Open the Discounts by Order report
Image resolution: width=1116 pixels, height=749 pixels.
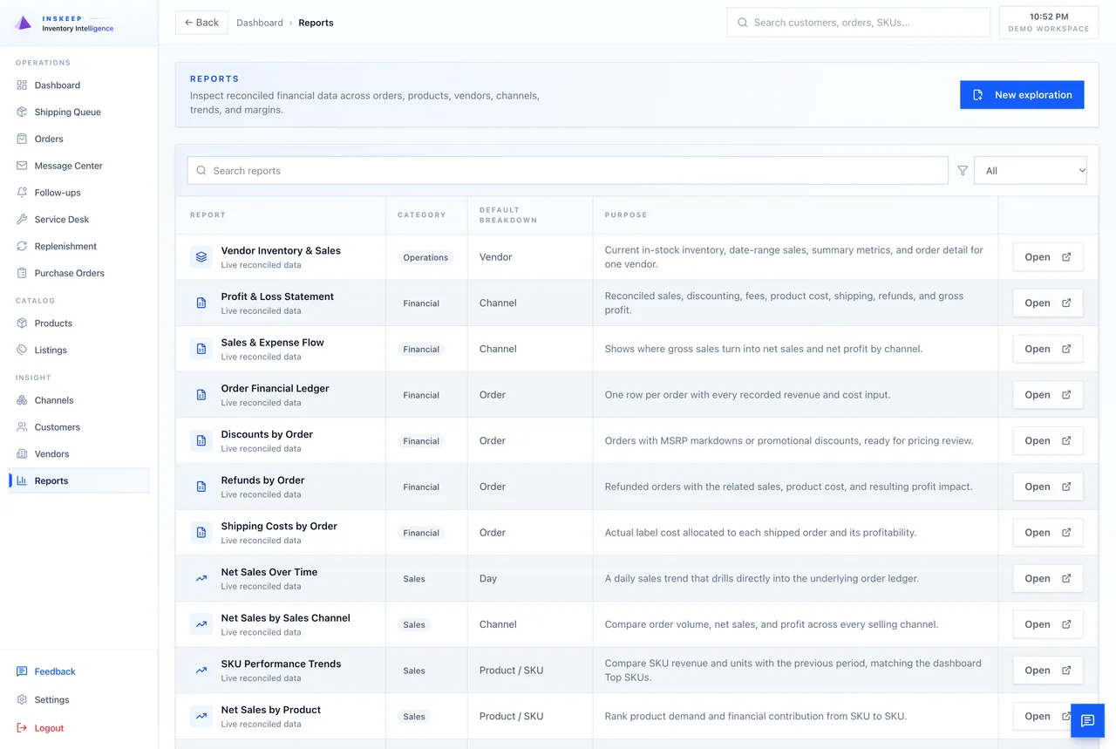pos(1048,440)
